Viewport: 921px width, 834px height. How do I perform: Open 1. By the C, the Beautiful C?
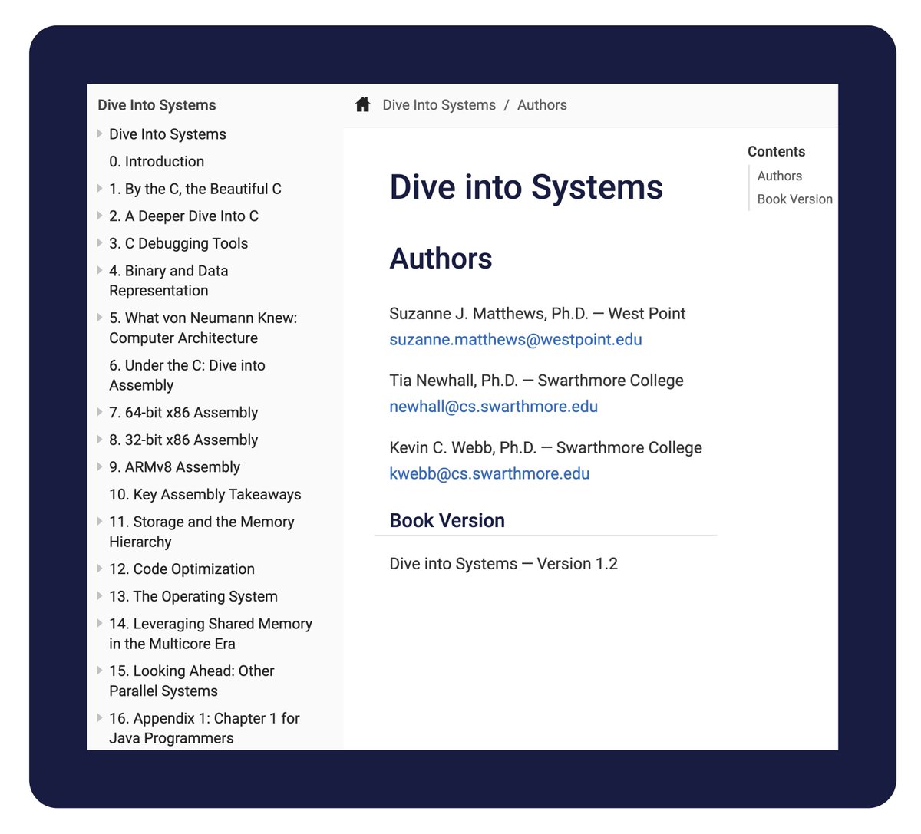click(x=195, y=189)
